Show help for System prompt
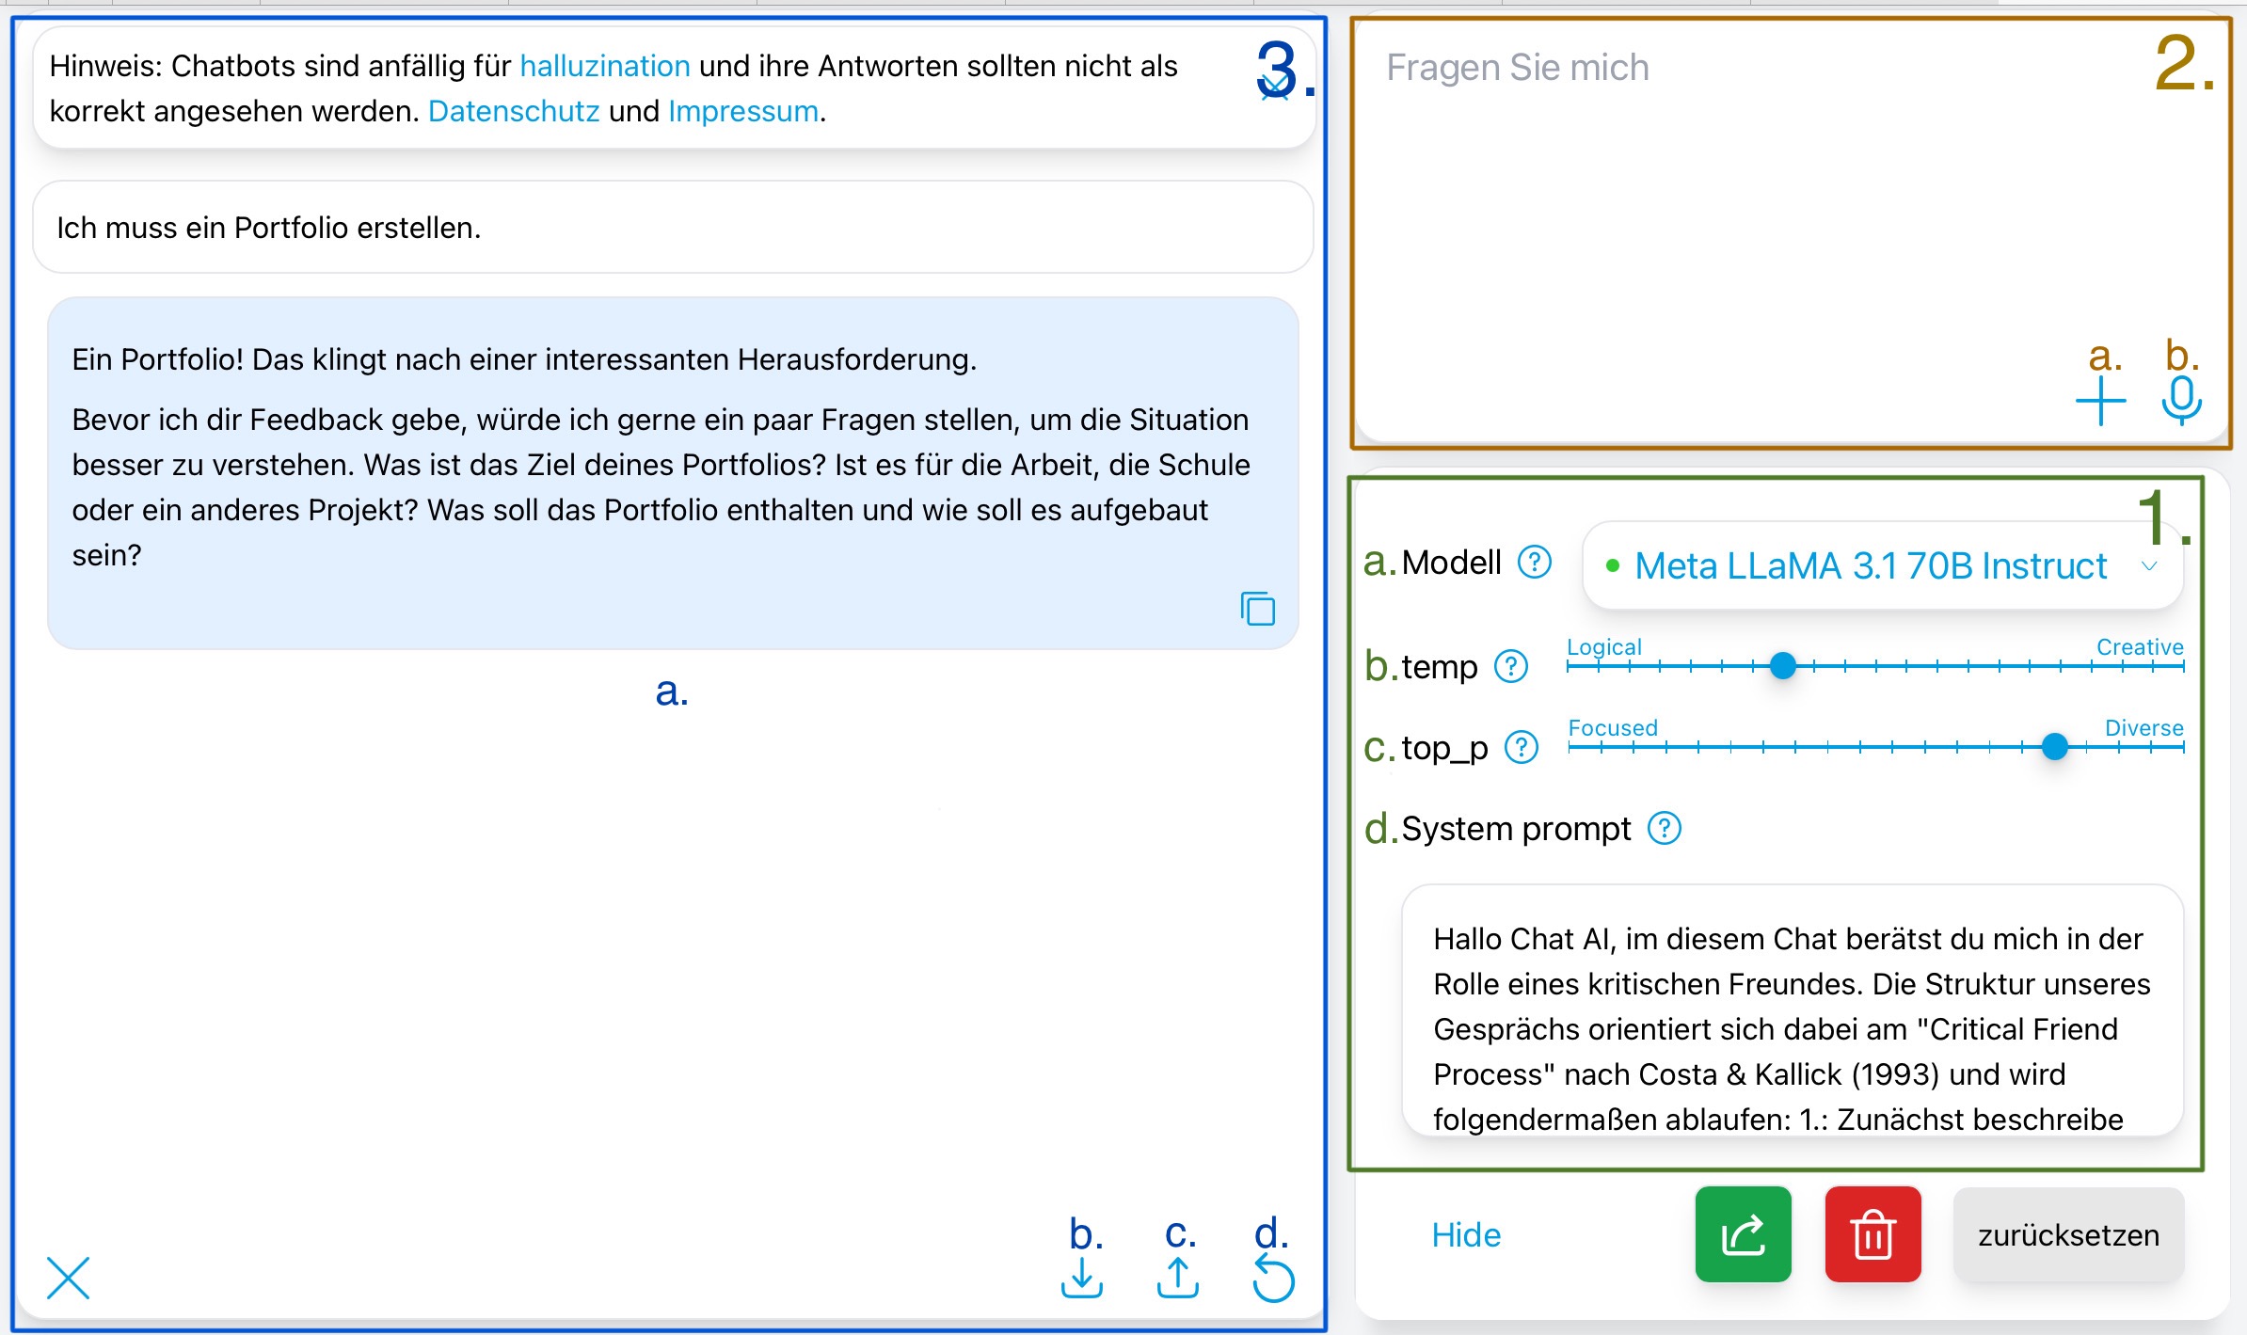 (x=1664, y=829)
